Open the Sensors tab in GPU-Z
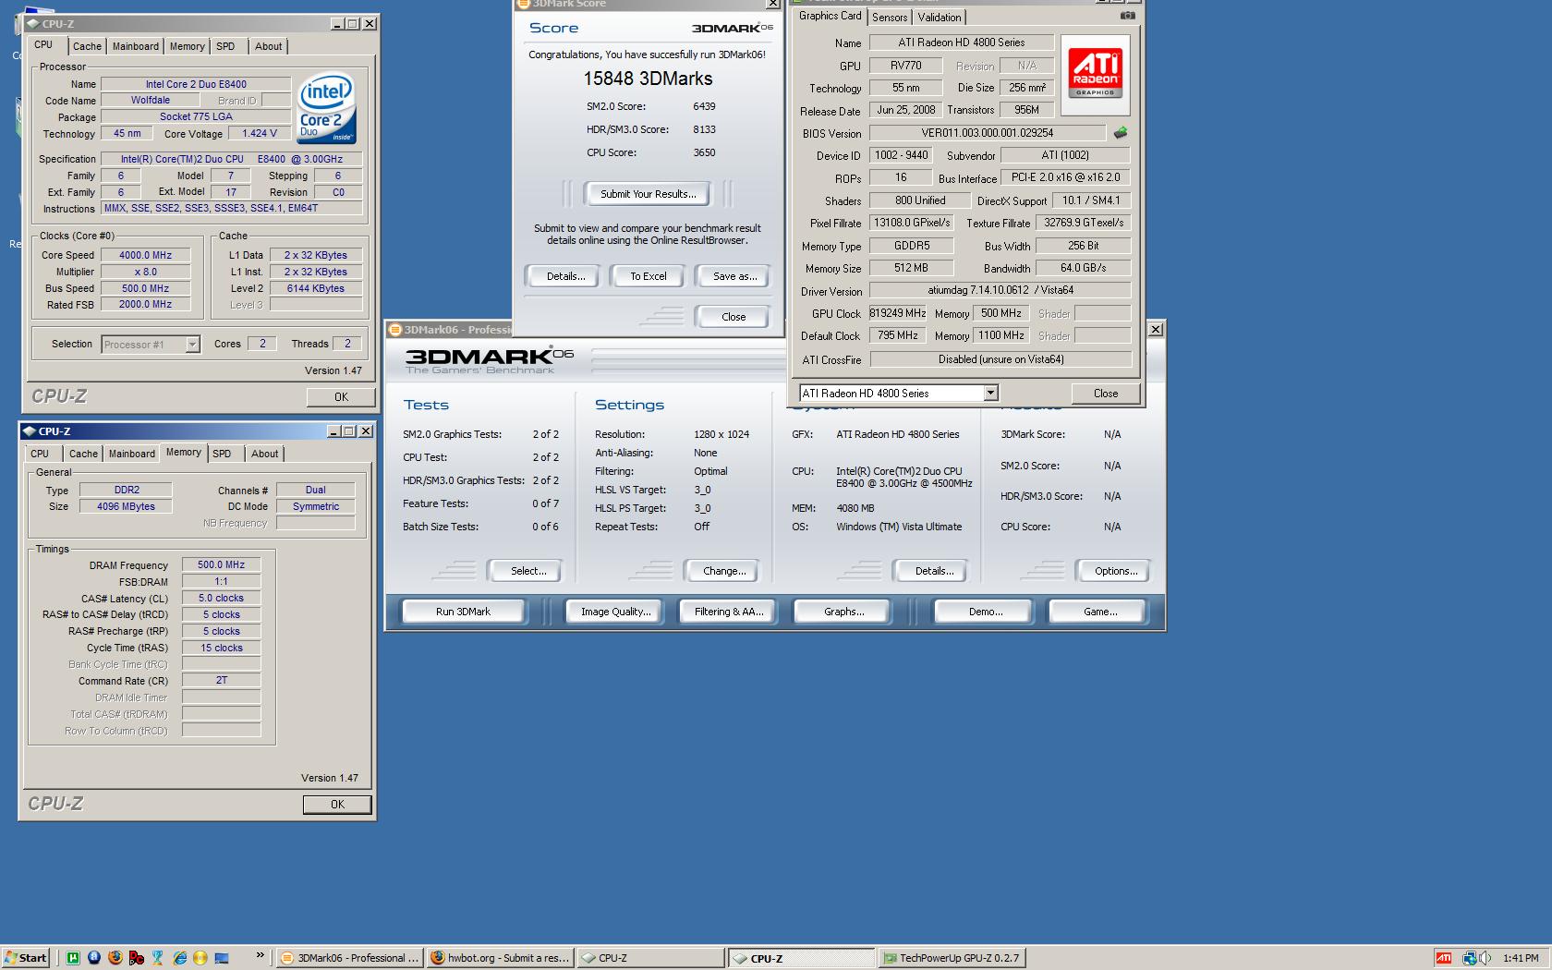 click(890, 18)
